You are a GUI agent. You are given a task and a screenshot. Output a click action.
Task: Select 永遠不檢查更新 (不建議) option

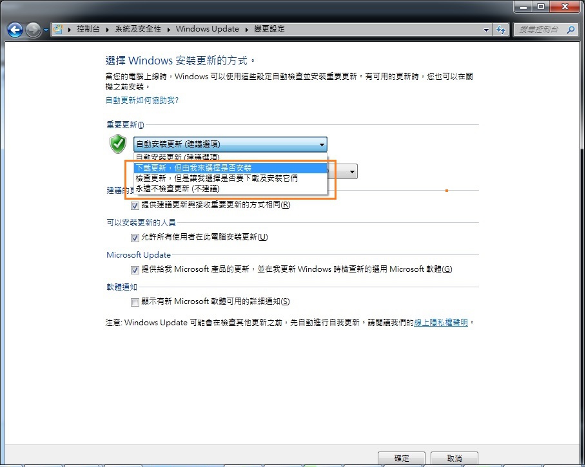point(230,189)
